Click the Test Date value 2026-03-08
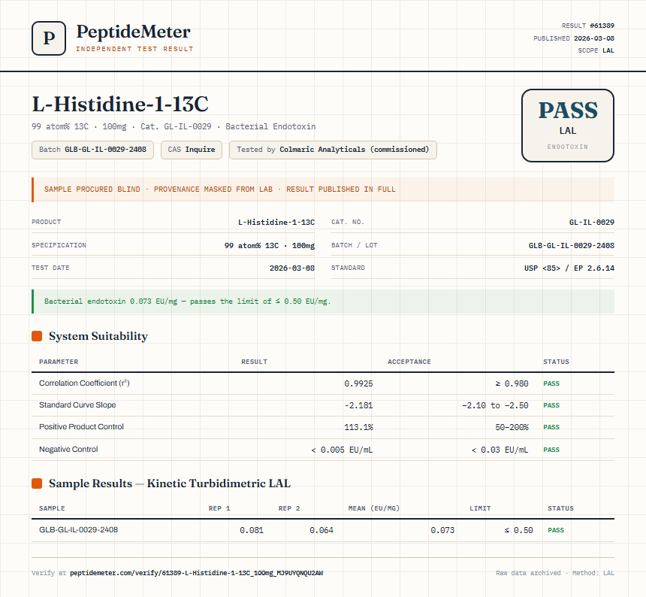646x597 pixels. tap(291, 268)
